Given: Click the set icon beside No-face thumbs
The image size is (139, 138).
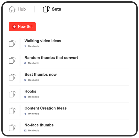Looking at the screenshot, I should pos(12,128).
